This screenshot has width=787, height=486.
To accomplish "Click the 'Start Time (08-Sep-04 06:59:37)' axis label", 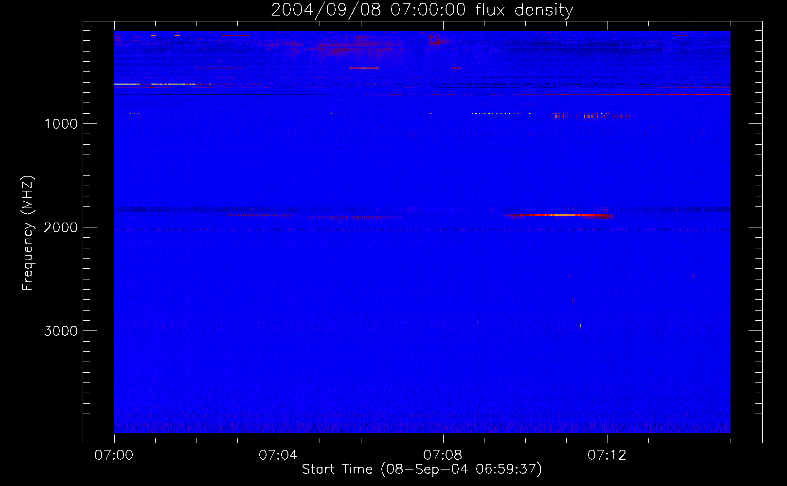I will point(422,469).
